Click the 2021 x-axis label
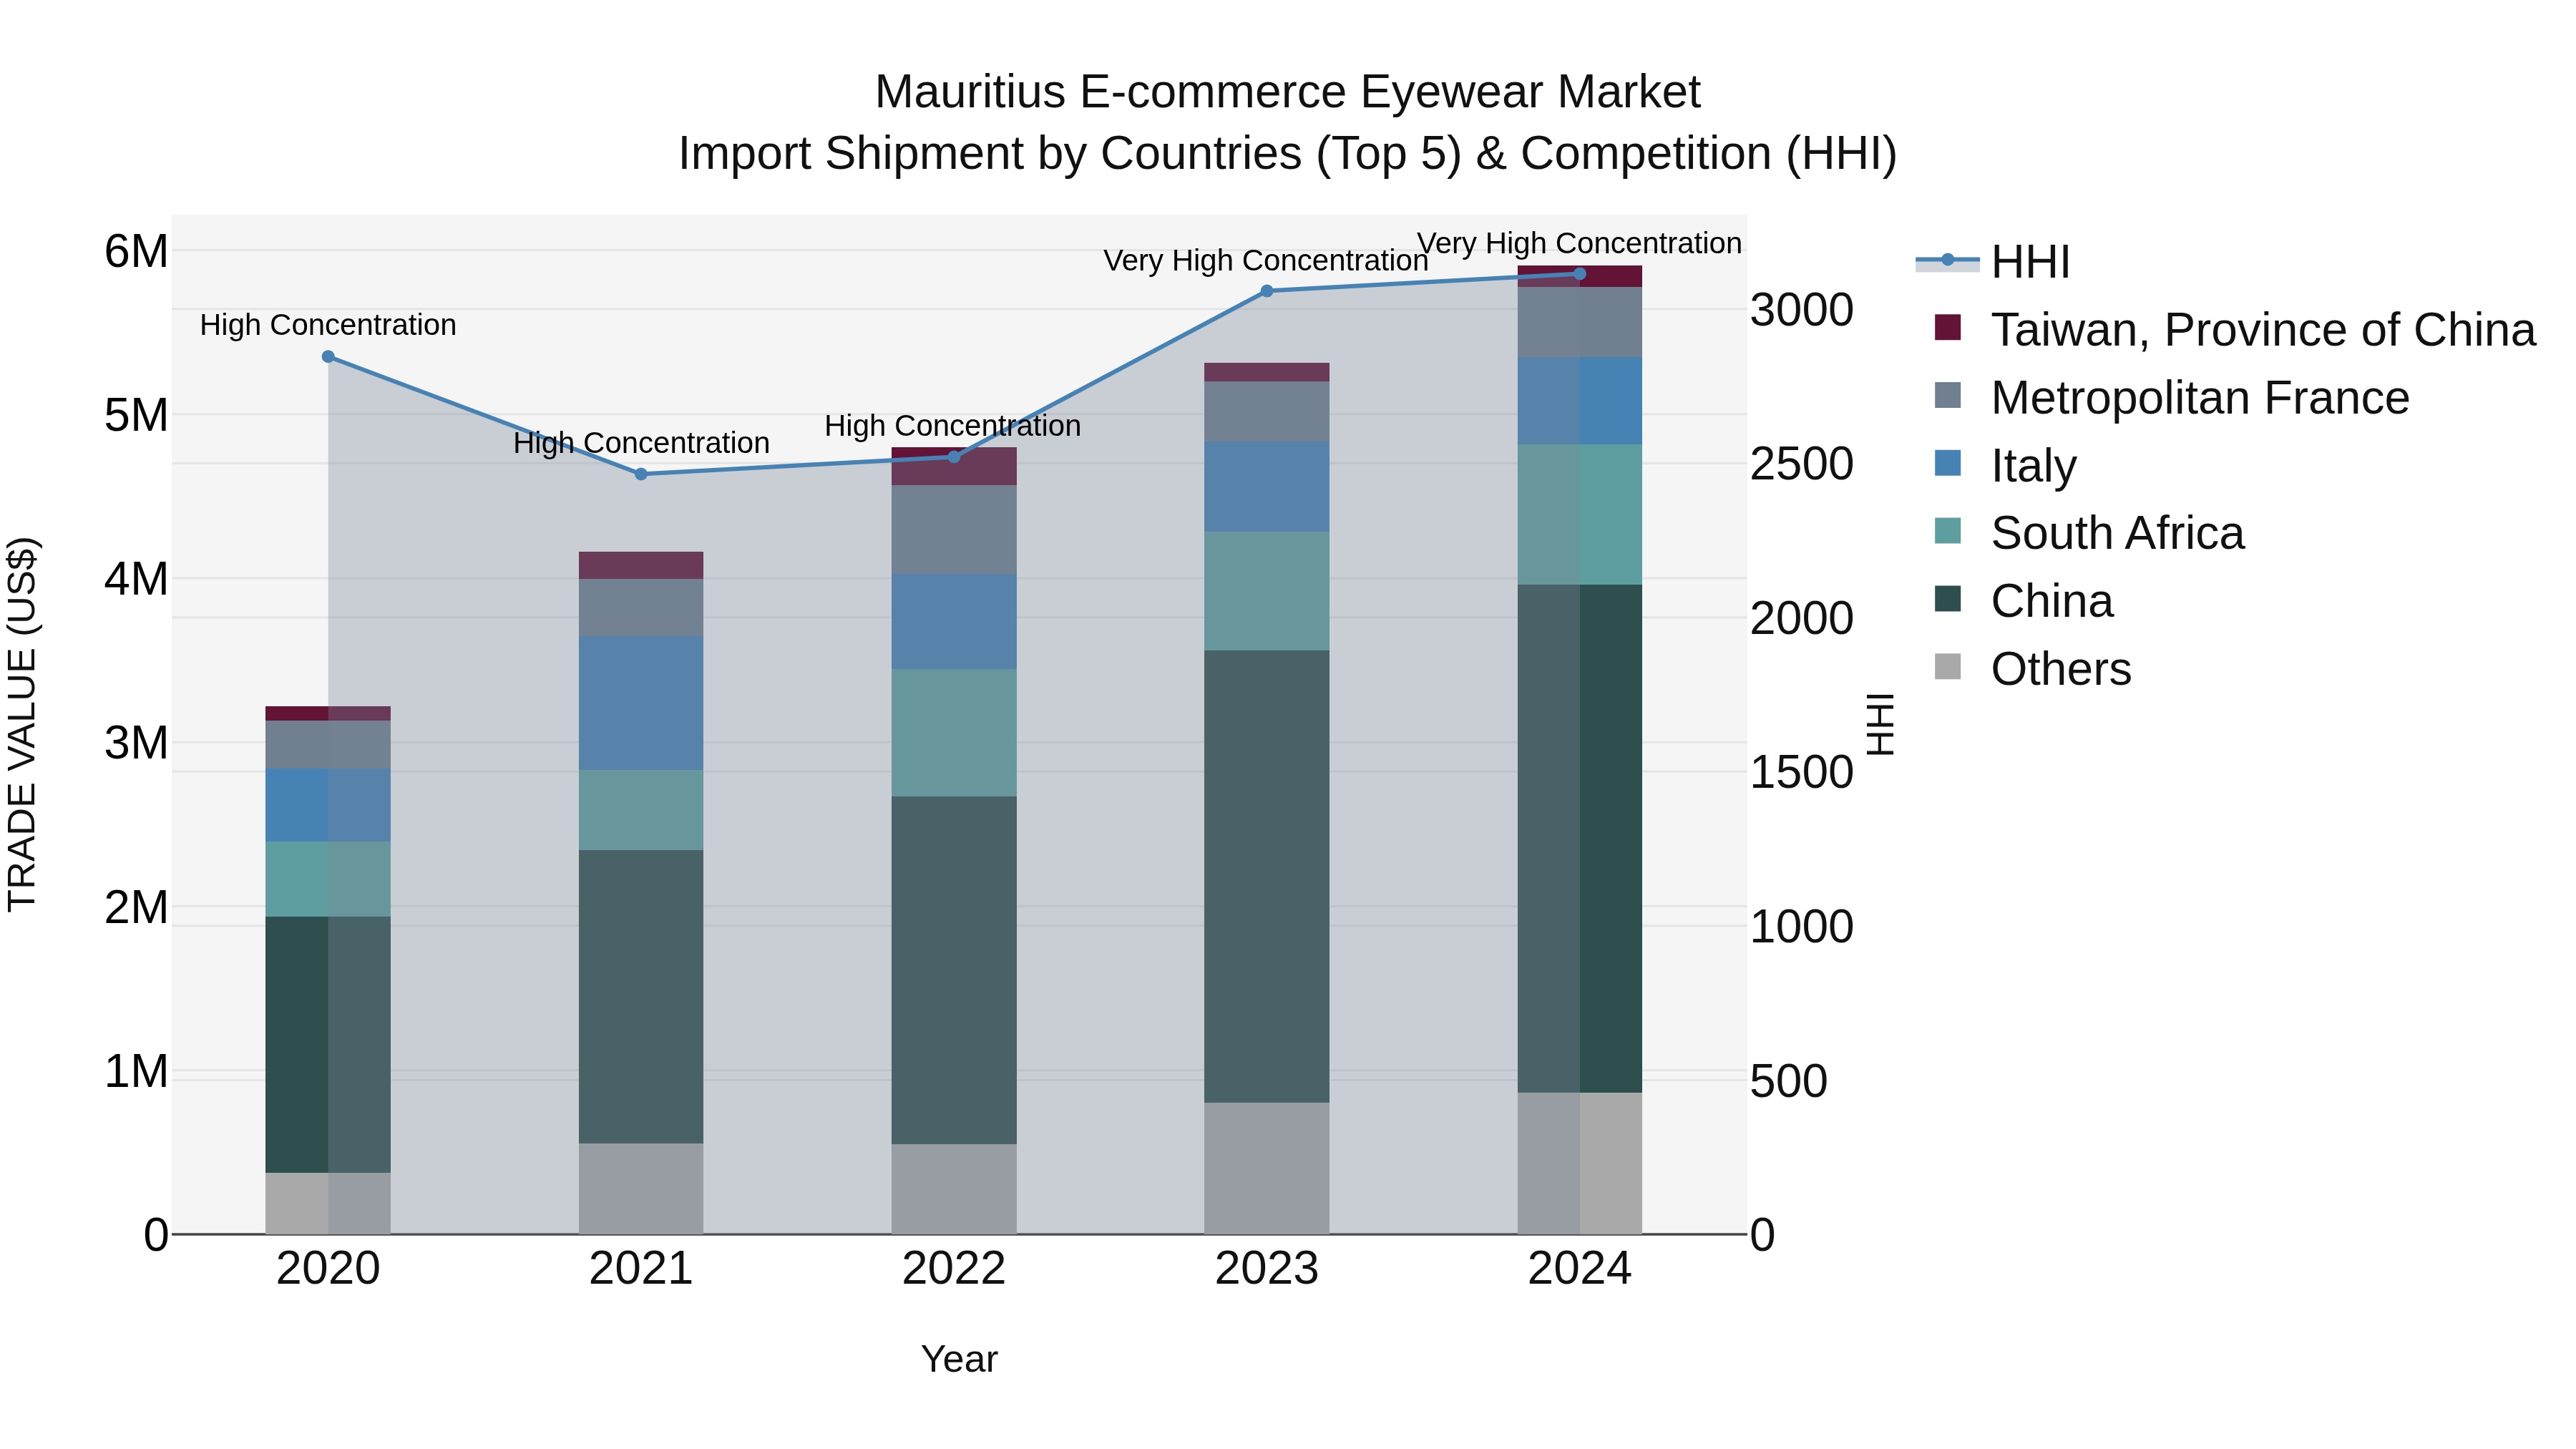Viewport: 2576px width, 1449px height. pyautogui.click(x=641, y=1269)
